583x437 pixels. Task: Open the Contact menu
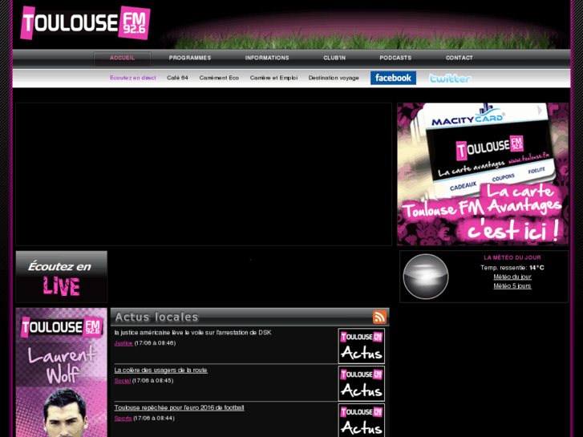460,58
